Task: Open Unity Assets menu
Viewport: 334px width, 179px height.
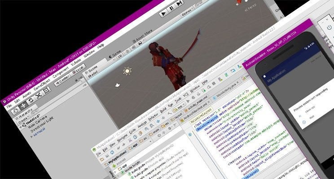Action: (27, 95)
